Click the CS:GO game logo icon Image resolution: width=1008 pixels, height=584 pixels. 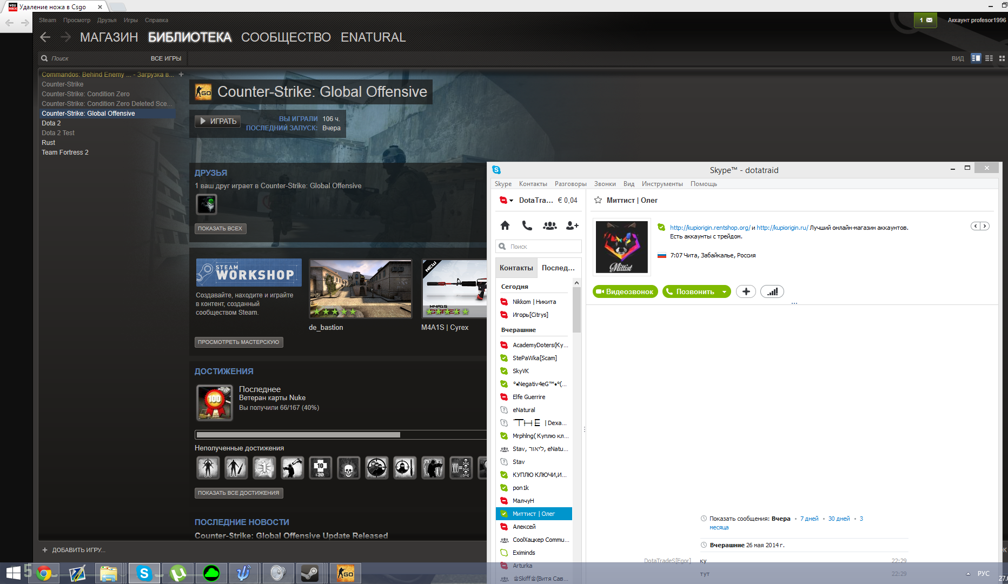point(203,92)
